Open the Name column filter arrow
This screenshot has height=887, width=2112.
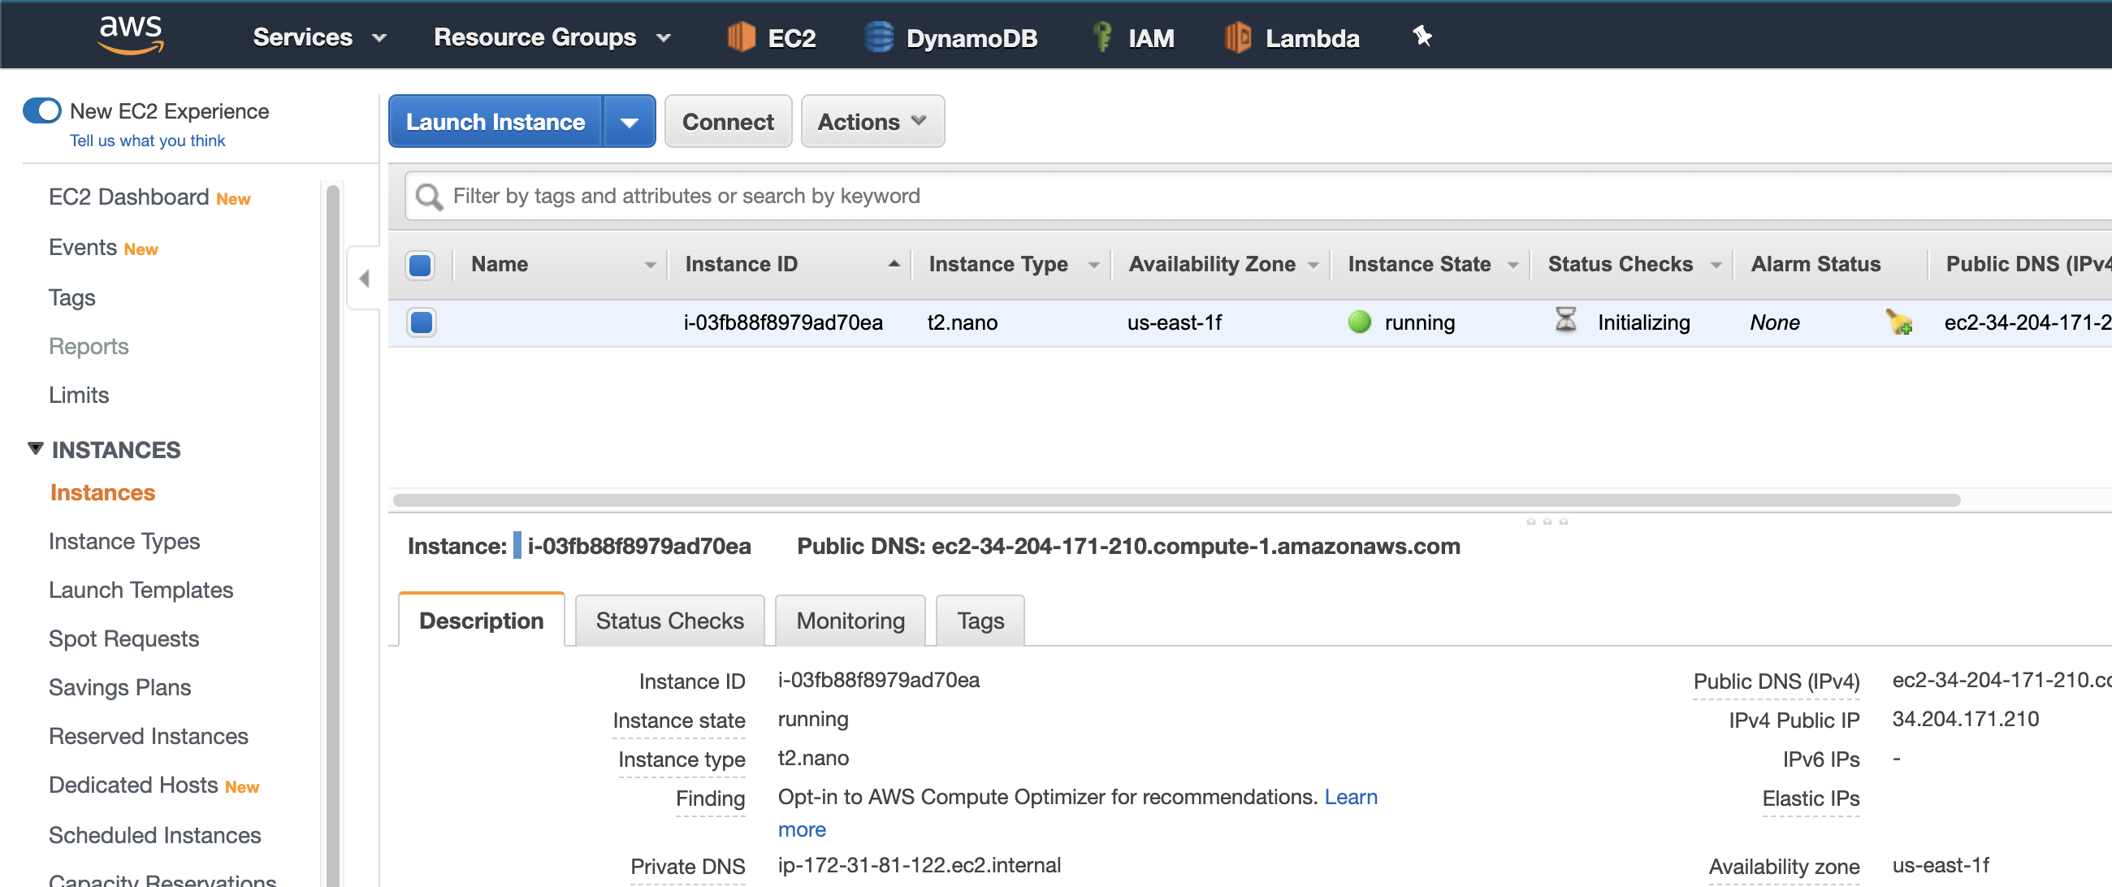650,265
